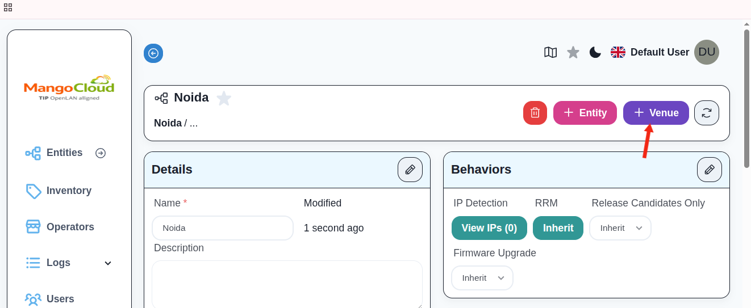Viewport: 751px width, 308px height.
Task: Click the blue back arrow button
Action: (x=153, y=53)
